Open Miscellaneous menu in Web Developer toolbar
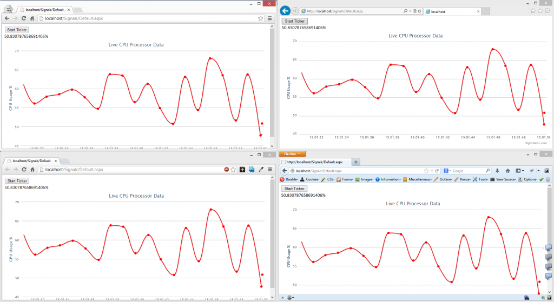 tap(417, 179)
